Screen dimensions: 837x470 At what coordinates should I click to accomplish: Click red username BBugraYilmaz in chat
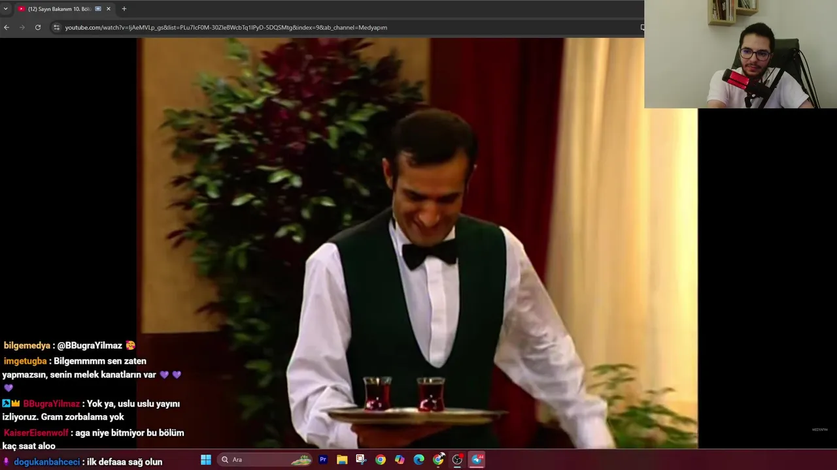51,403
